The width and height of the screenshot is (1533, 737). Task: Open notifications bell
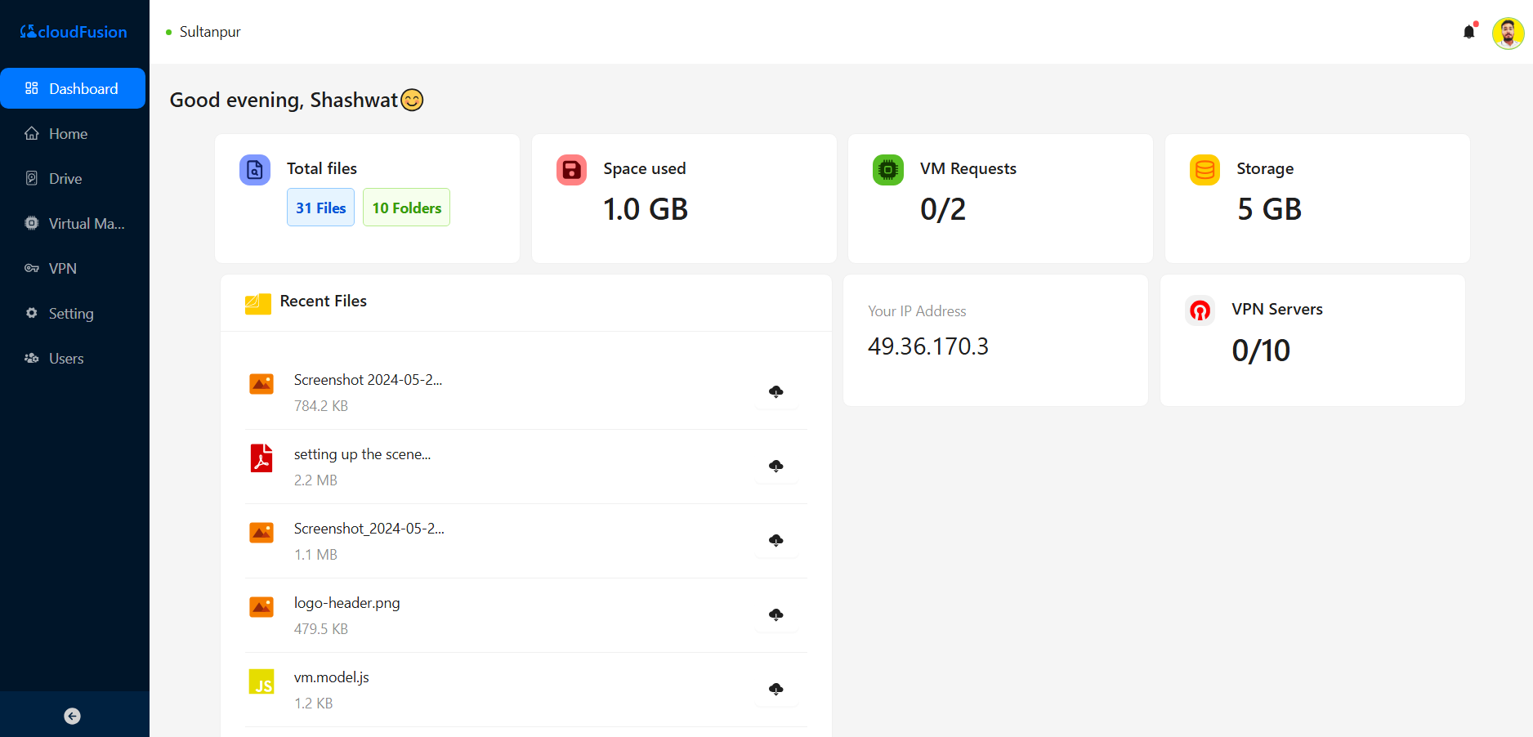click(1469, 32)
